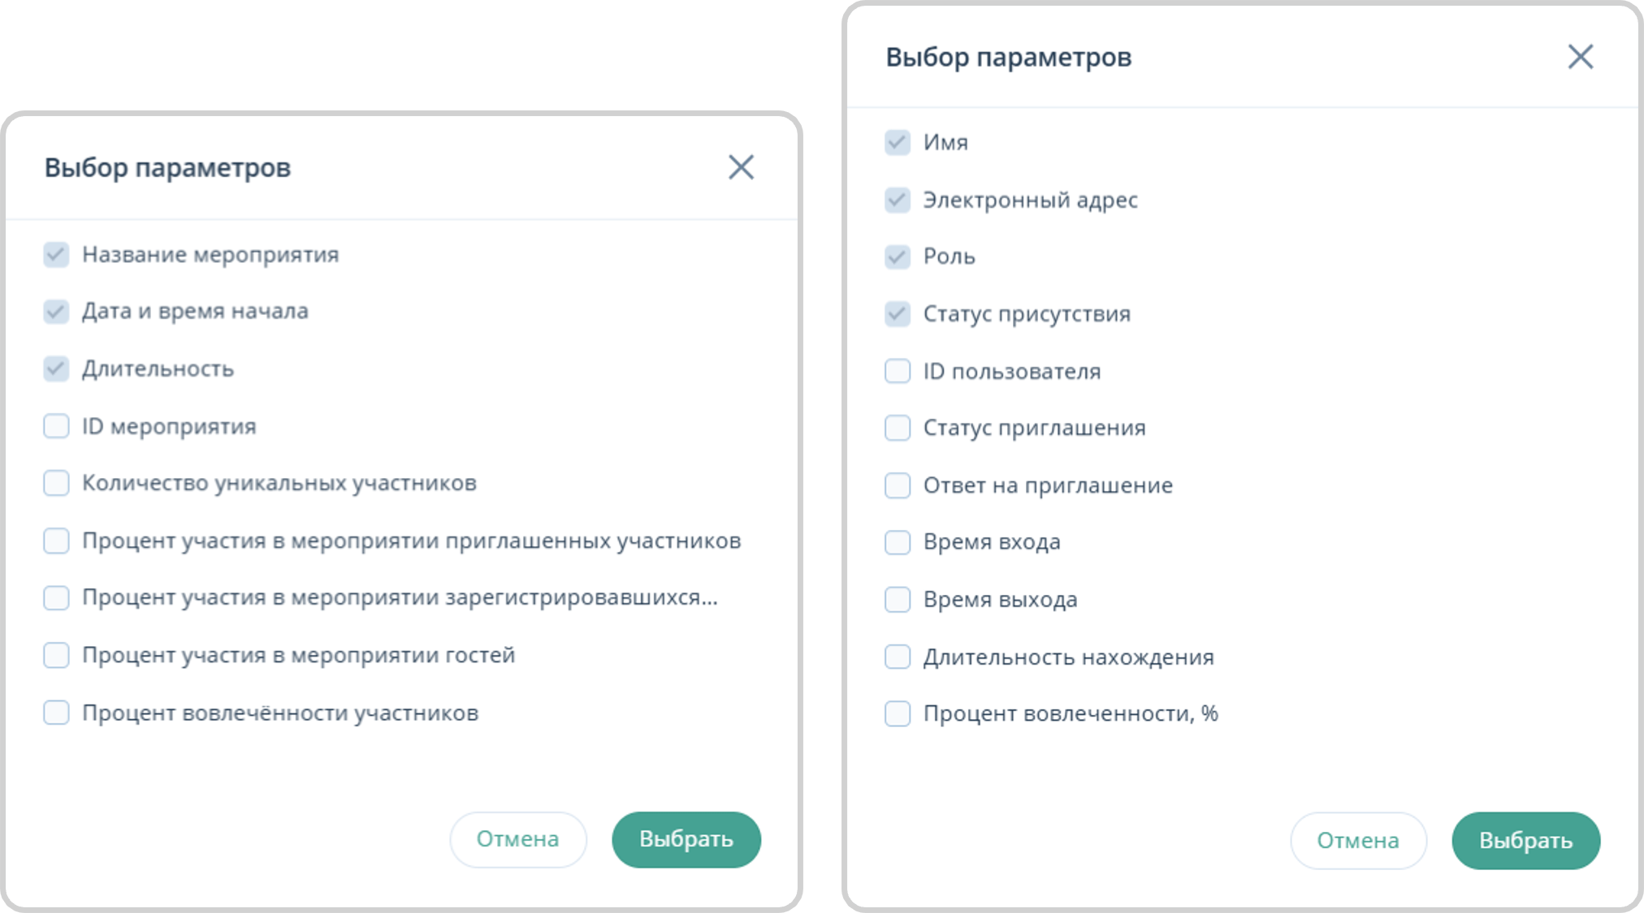Enable the "ID пользователя" checkbox
1644x913 pixels.
[897, 371]
